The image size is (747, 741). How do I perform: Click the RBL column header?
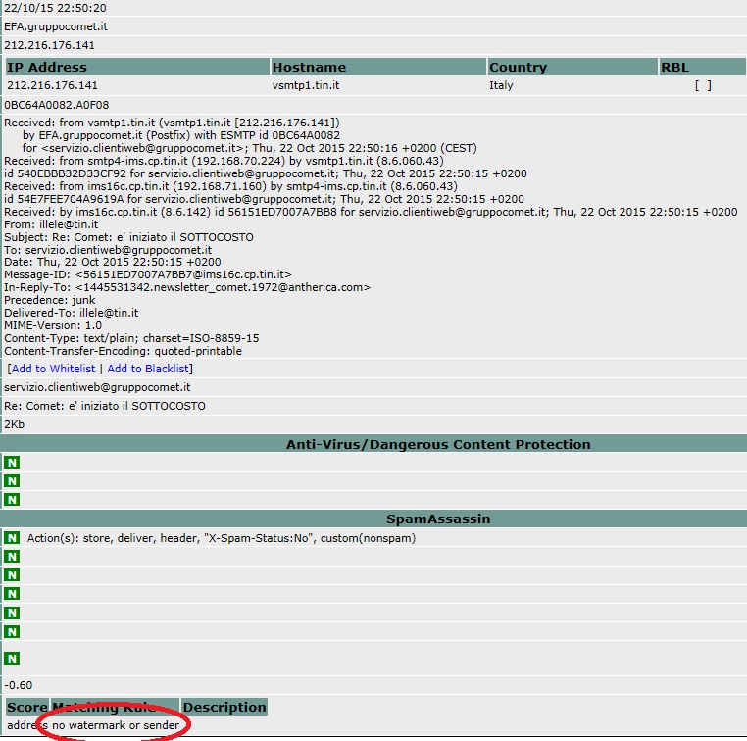(674, 68)
